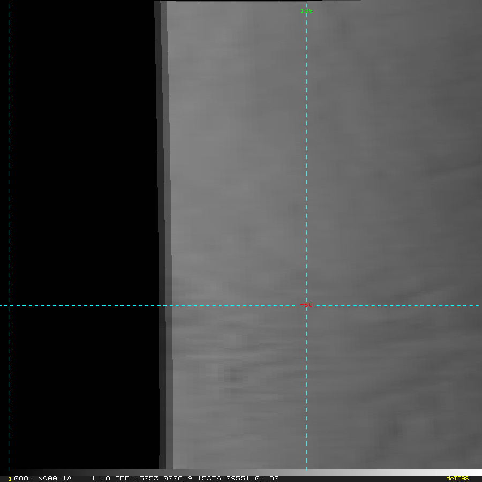482x482 pixels.
Task: Click the red -50 latitude label
Action: tap(306, 305)
